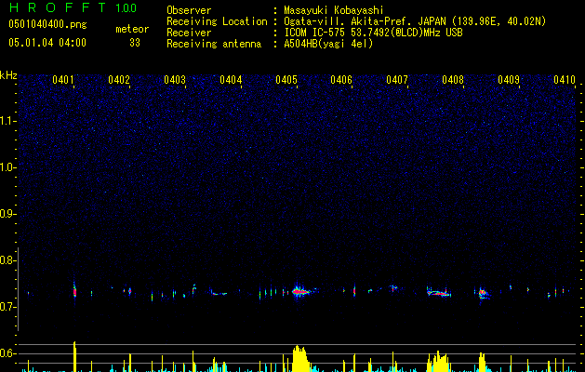Click the 0.6 kHz axis label
The width and height of the screenshot is (585, 372).
pyautogui.click(x=8, y=353)
